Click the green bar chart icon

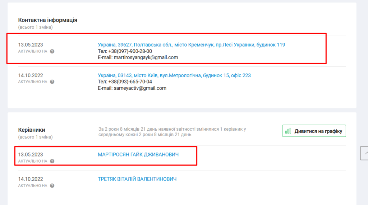(288, 131)
